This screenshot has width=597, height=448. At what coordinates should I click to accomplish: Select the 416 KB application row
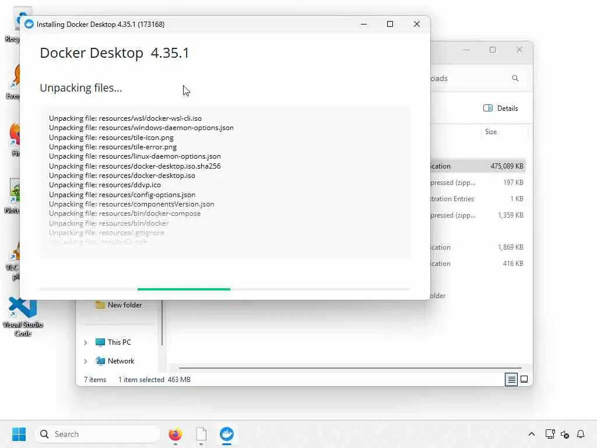pos(478,264)
